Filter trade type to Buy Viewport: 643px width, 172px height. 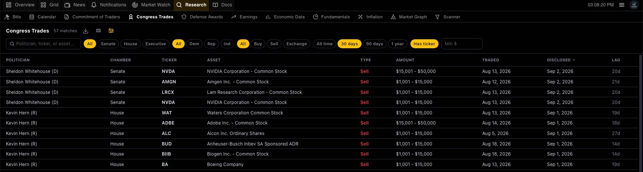258,44
